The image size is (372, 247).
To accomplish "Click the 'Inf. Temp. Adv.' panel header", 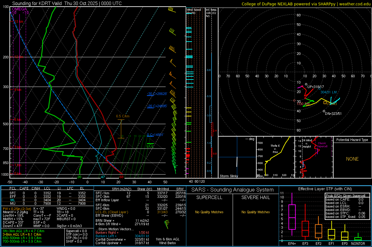I will 211,13.
